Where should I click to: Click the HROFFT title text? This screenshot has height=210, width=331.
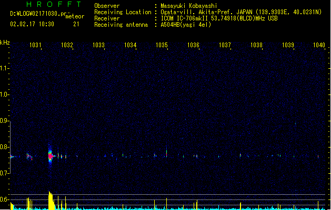pos(54,4)
